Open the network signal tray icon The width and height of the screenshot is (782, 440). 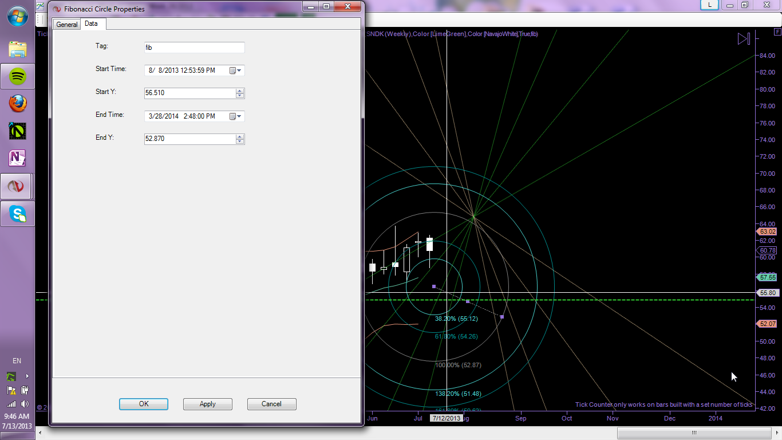pyautogui.click(x=11, y=404)
